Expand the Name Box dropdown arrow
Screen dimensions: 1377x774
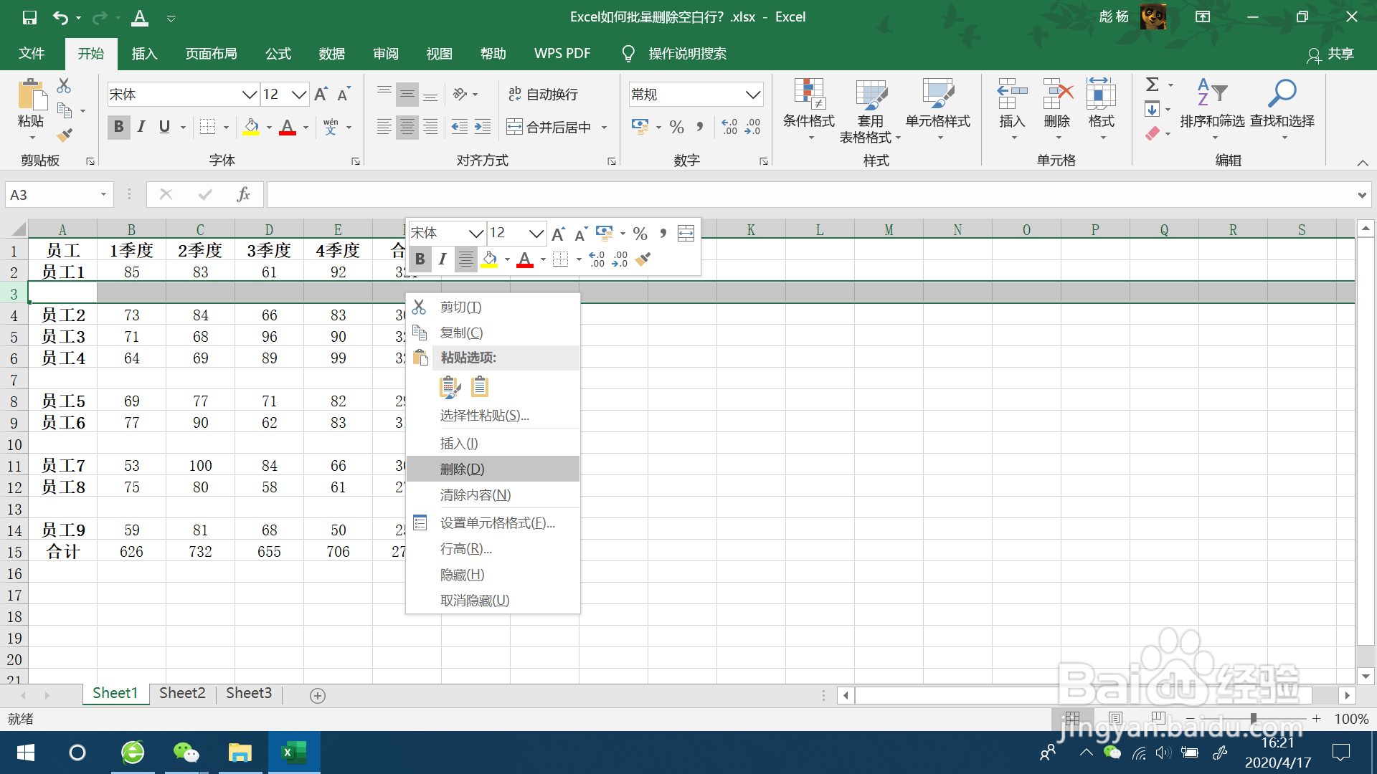pyautogui.click(x=103, y=195)
